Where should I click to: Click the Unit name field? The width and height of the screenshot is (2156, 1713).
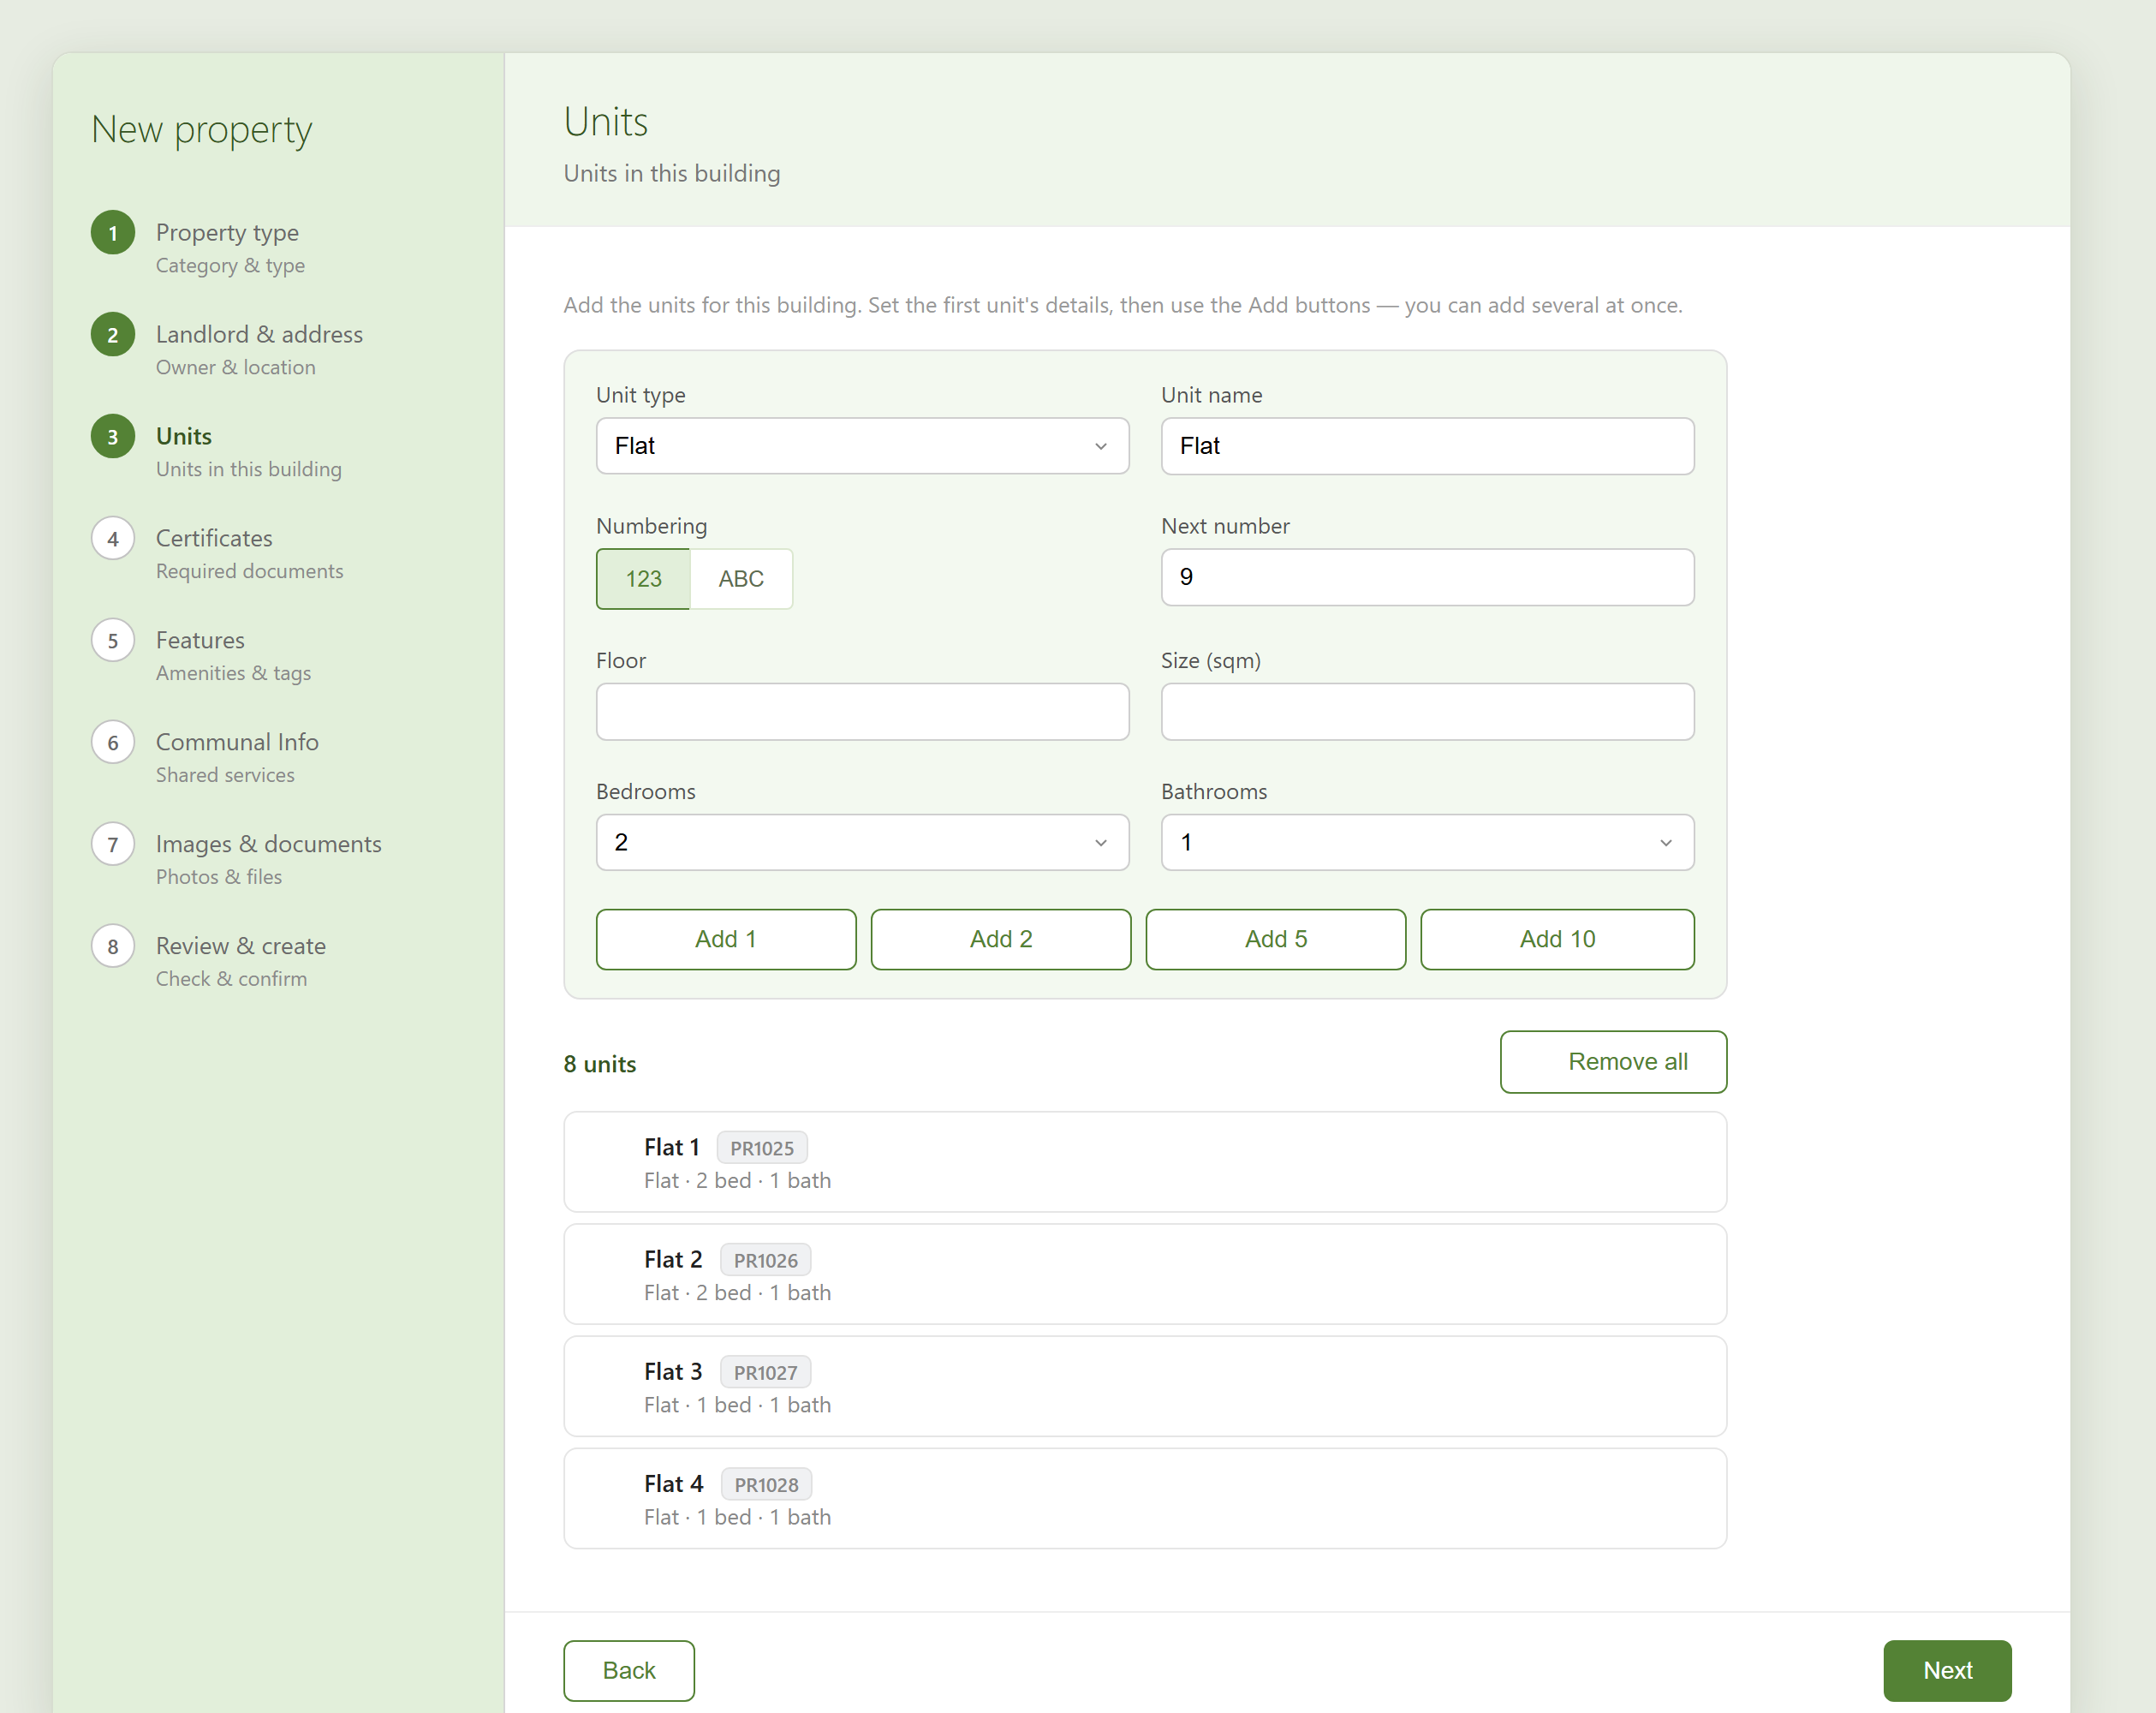[x=1427, y=446]
